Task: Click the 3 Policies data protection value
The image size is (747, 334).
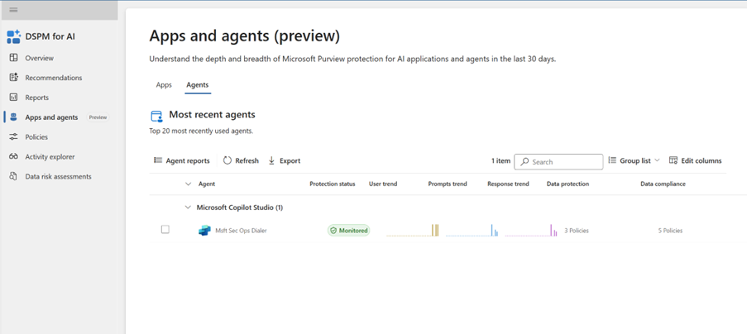Action: tap(577, 231)
